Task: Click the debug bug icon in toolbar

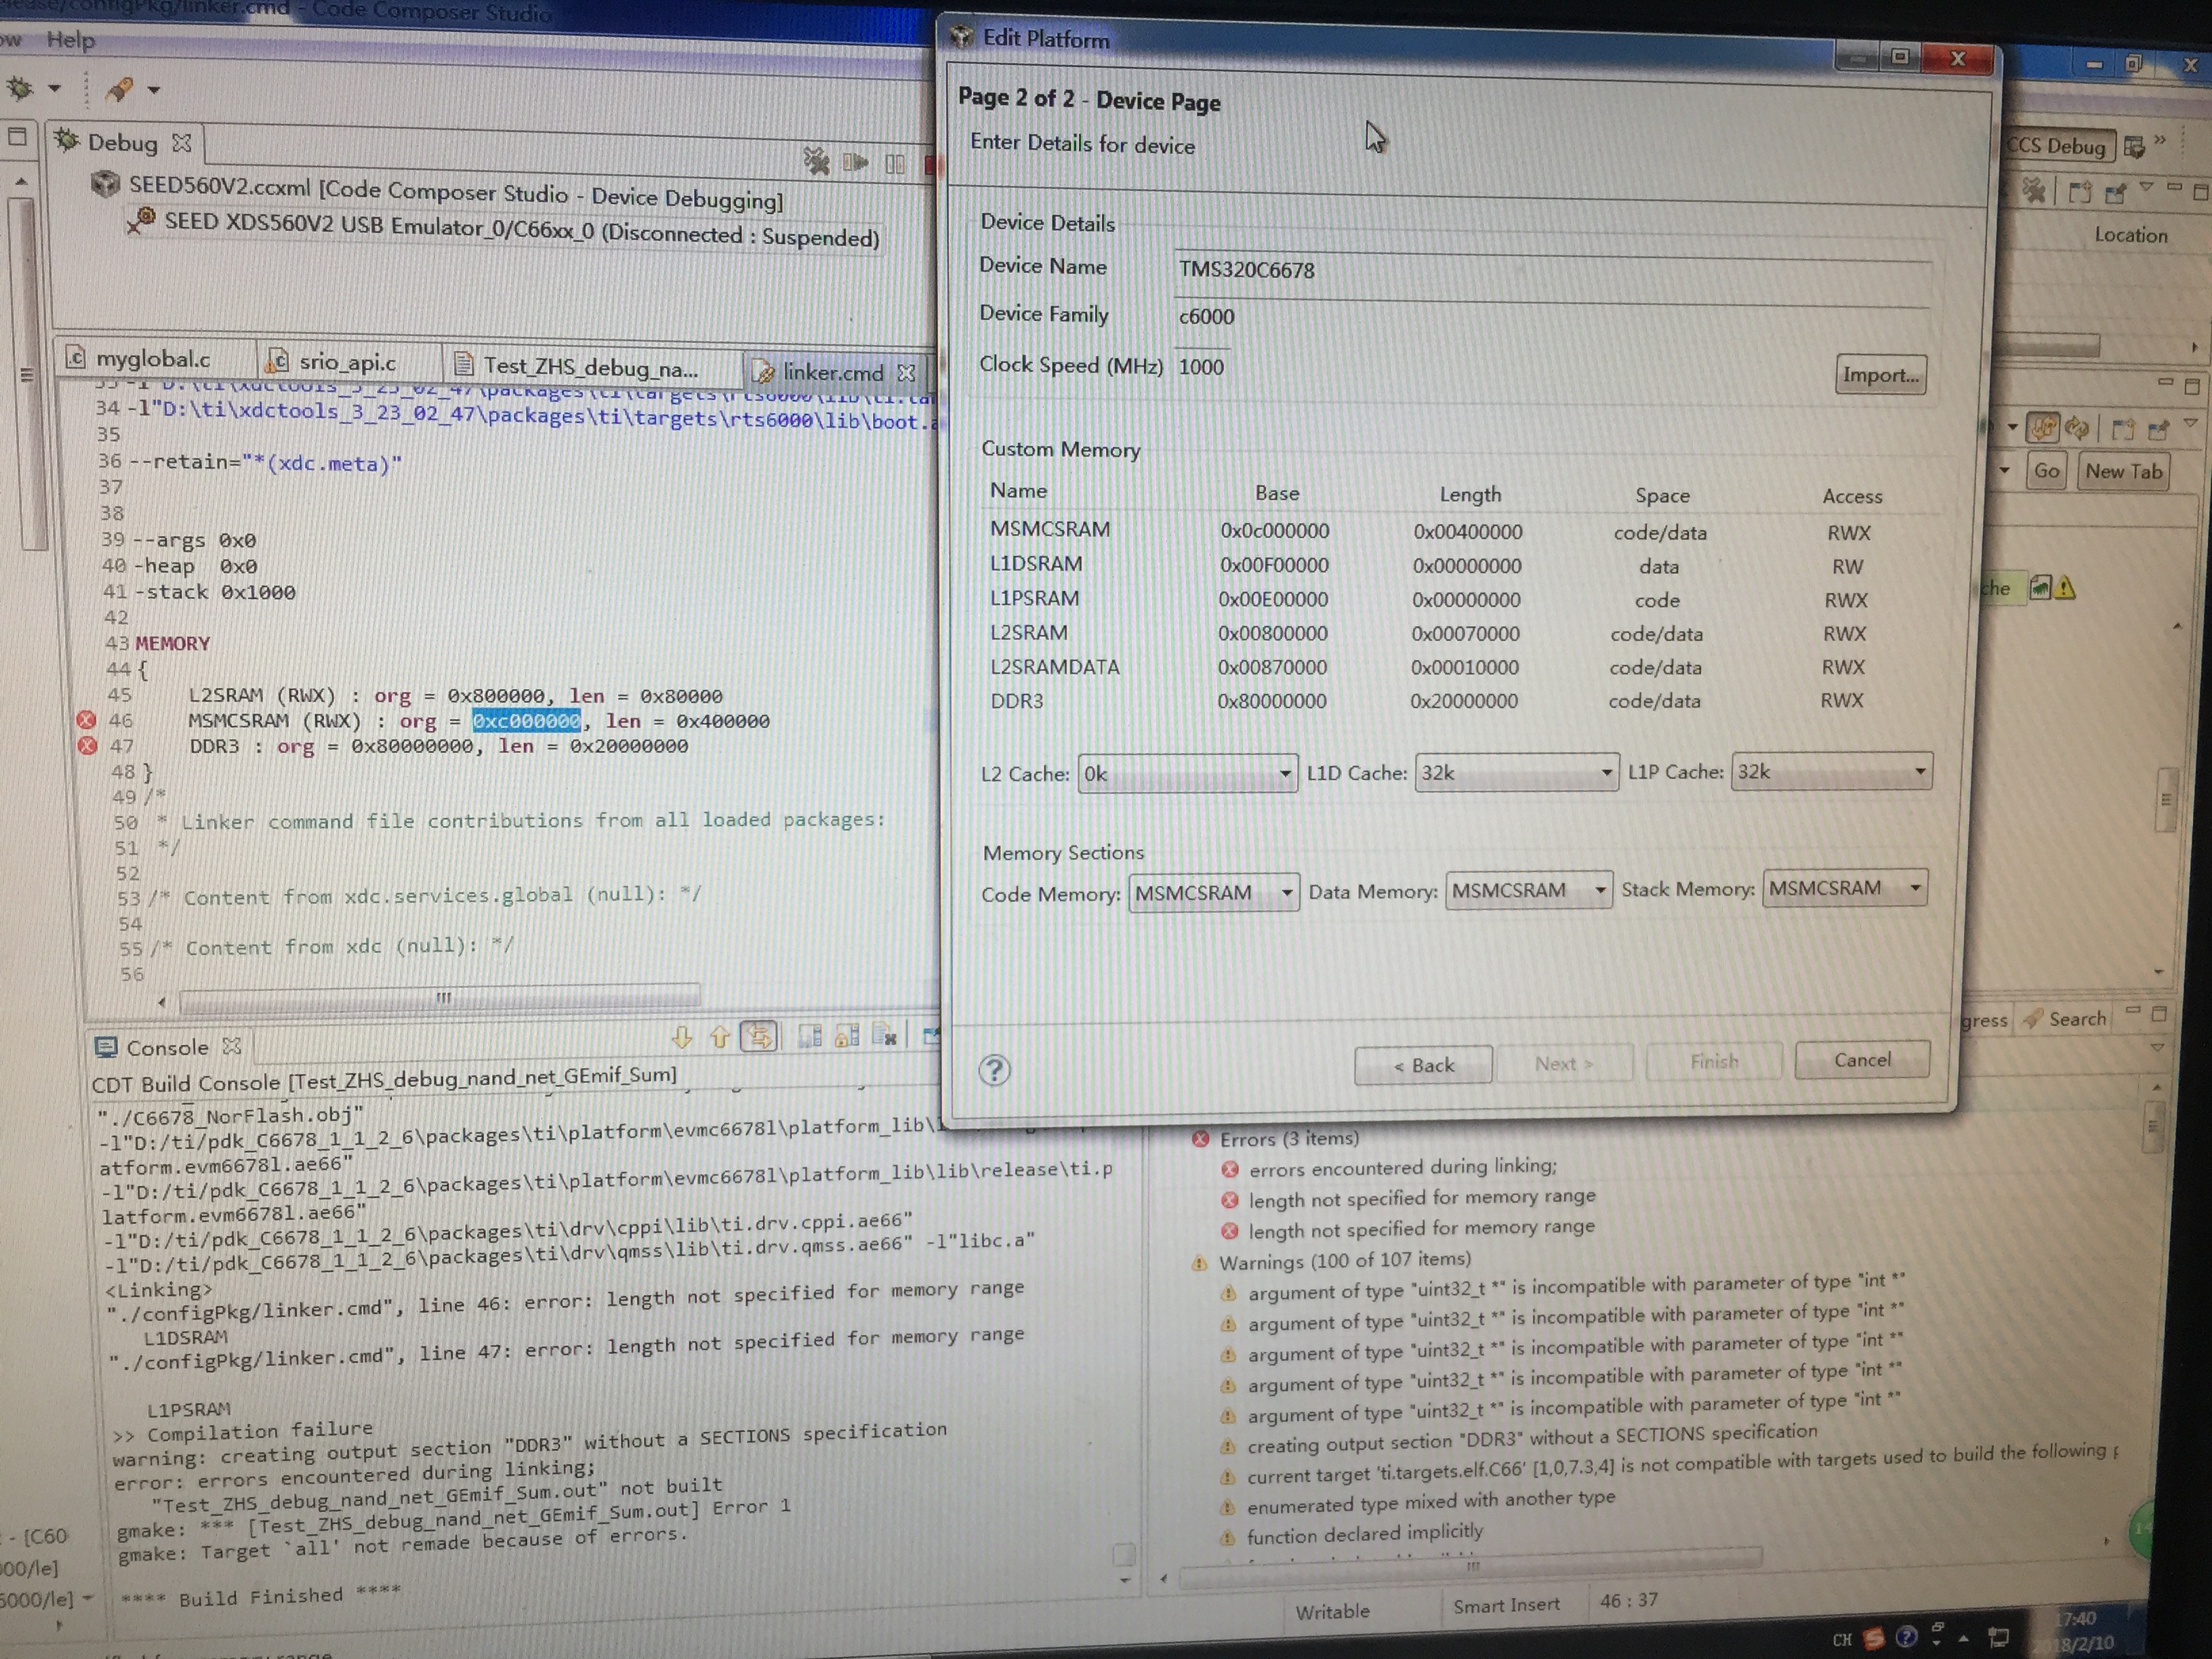Action: coord(22,89)
